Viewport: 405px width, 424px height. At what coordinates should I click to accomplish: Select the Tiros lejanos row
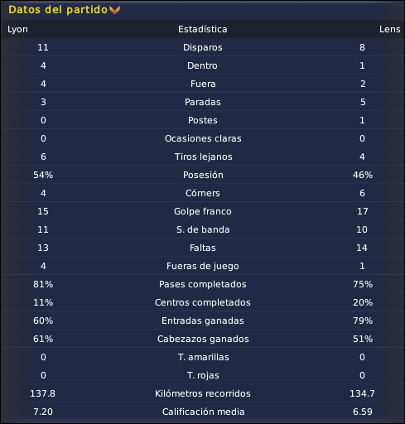[203, 157]
